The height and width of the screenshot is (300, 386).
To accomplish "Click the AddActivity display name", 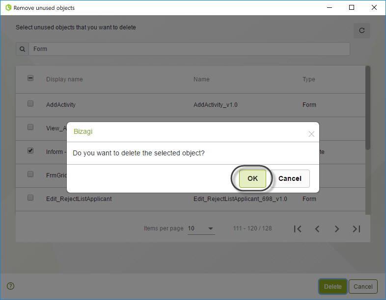I will 61,105.
